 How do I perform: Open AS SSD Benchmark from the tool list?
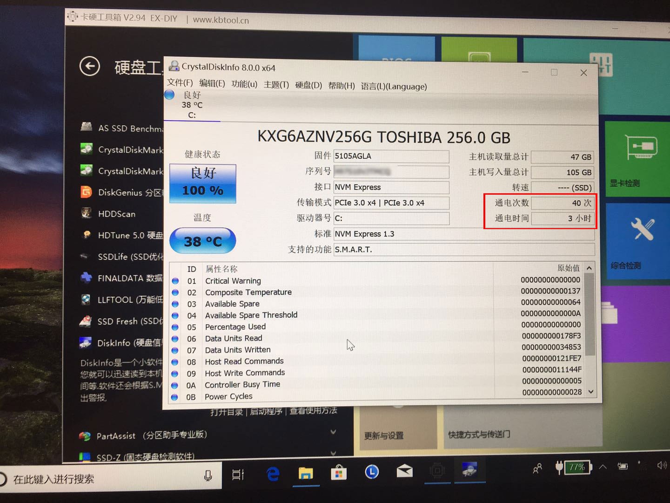click(x=122, y=128)
